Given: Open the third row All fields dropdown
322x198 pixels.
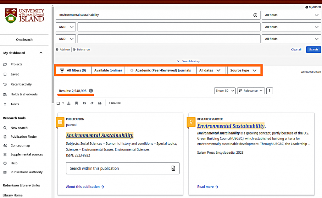Looking at the screenshot, I should (291, 39).
